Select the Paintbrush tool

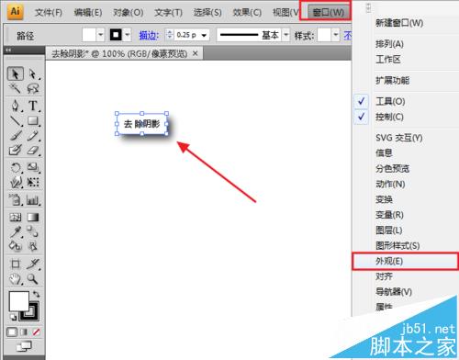(x=15, y=135)
